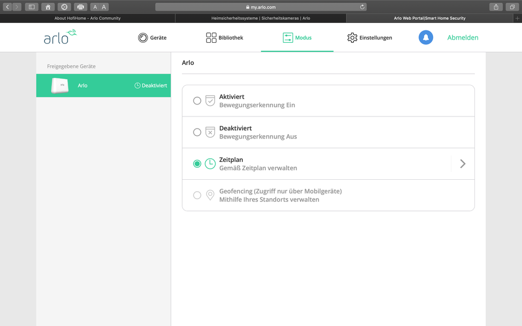Click the blue notification bell icon
The width and height of the screenshot is (522, 326).
(426, 37)
